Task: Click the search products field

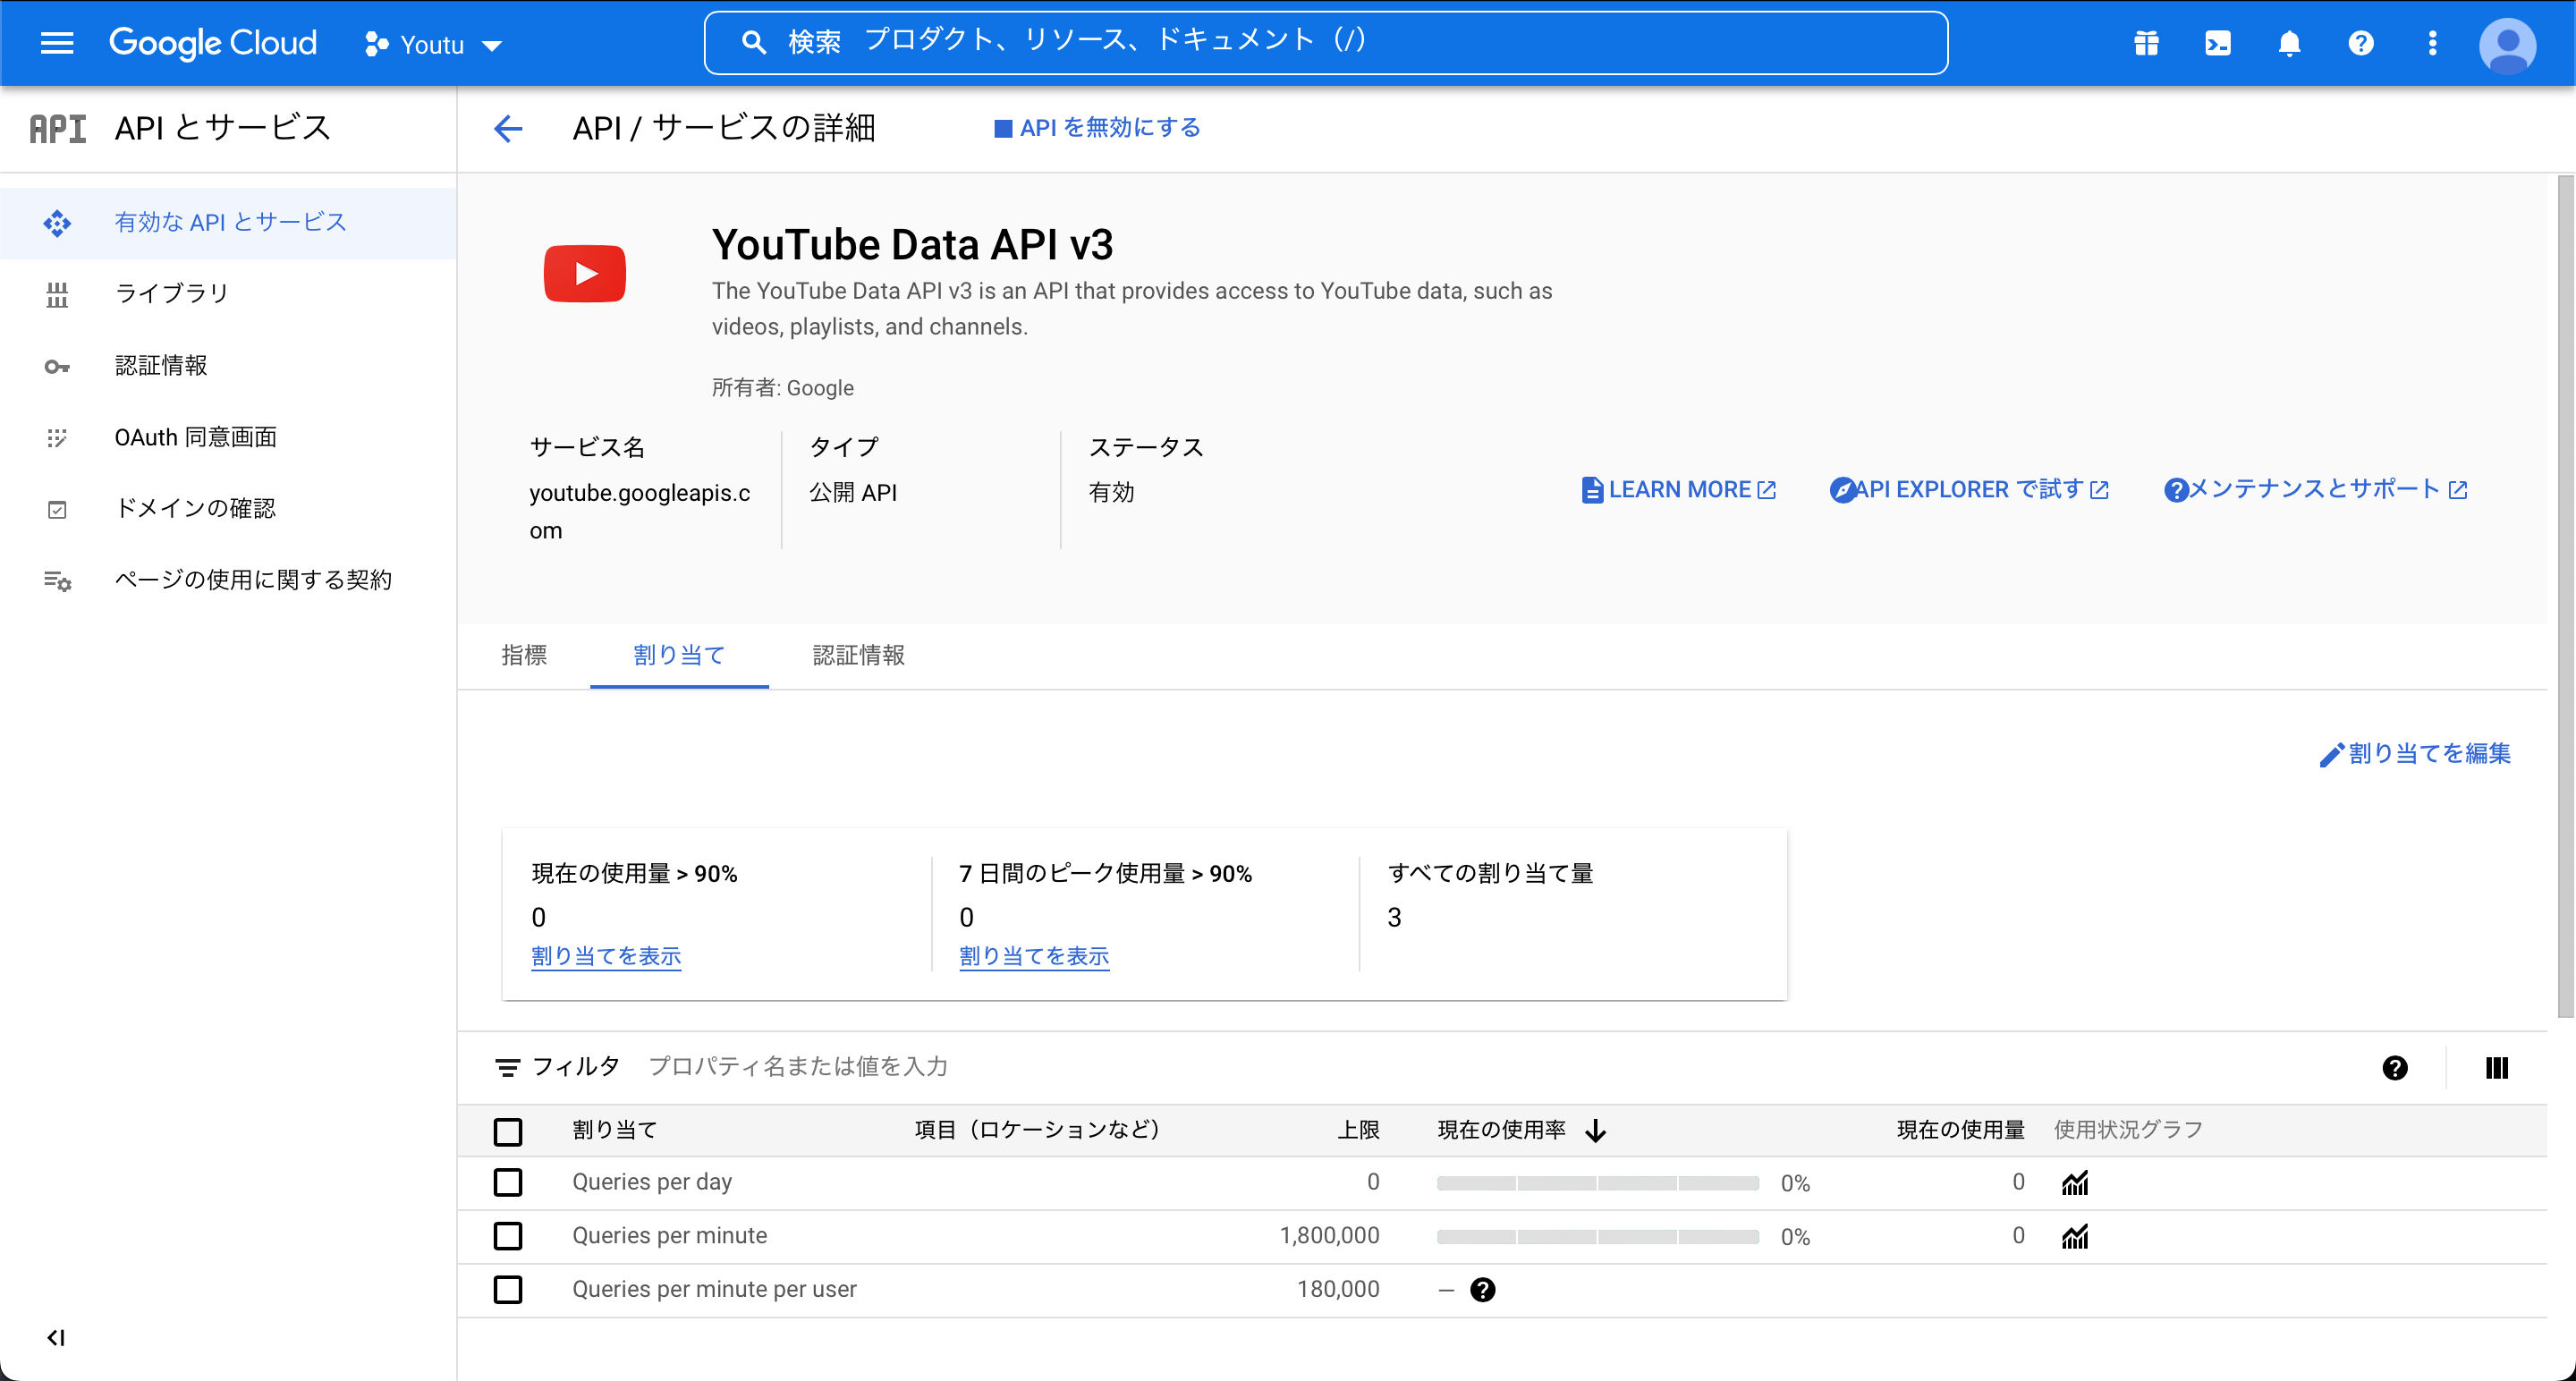Action: 1300,41
